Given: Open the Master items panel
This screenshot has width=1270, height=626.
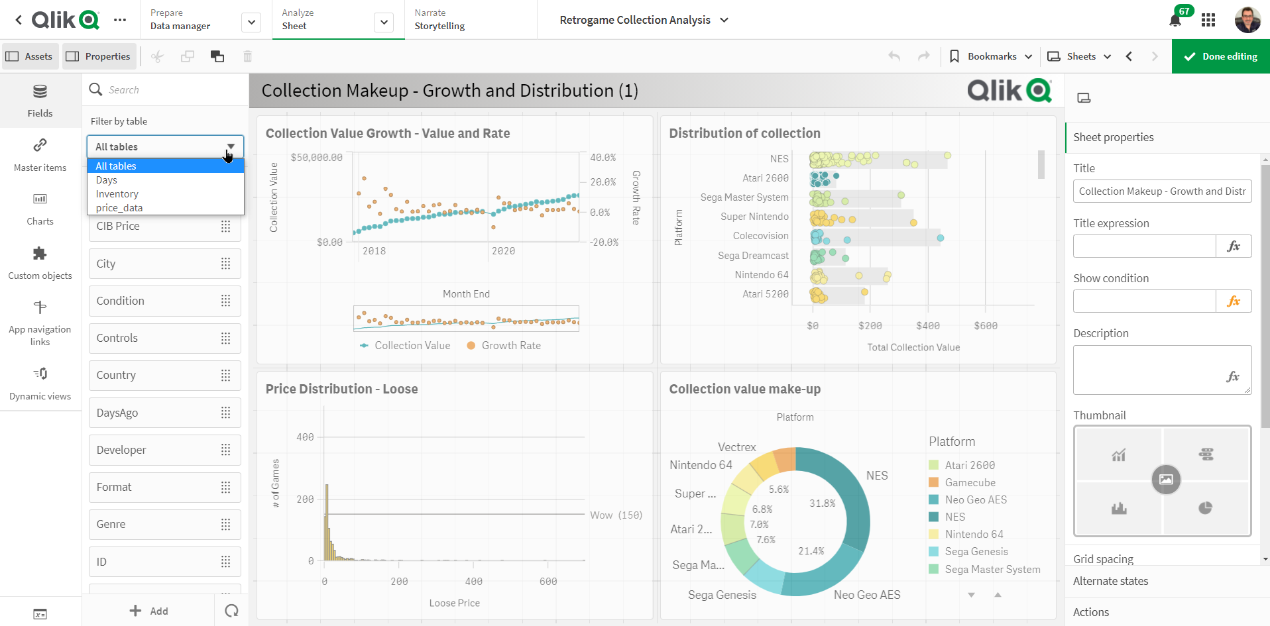Looking at the screenshot, I should [40, 154].
